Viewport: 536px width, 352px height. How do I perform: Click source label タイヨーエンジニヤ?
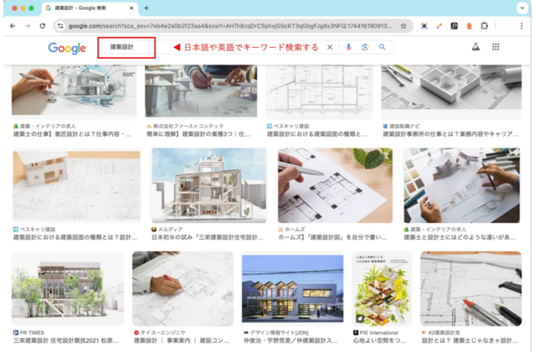point(163,333)
